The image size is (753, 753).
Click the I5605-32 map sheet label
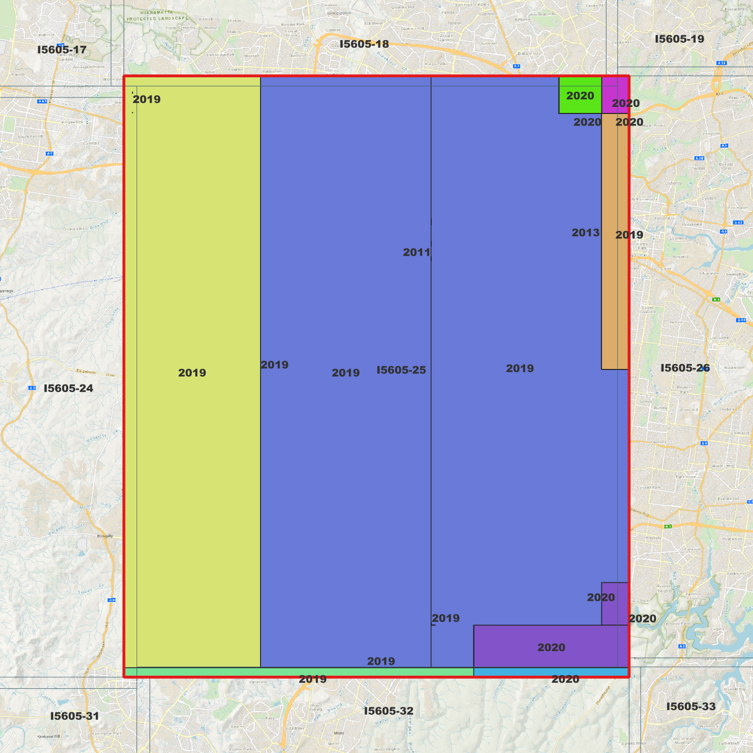(388, 711)
